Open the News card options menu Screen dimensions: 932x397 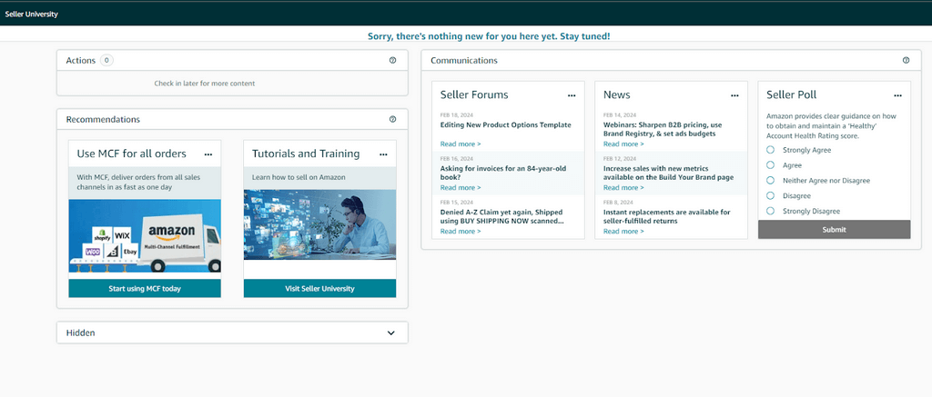[734, 95]
